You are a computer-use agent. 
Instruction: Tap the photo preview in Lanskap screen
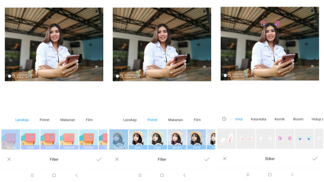coord(54,44)
